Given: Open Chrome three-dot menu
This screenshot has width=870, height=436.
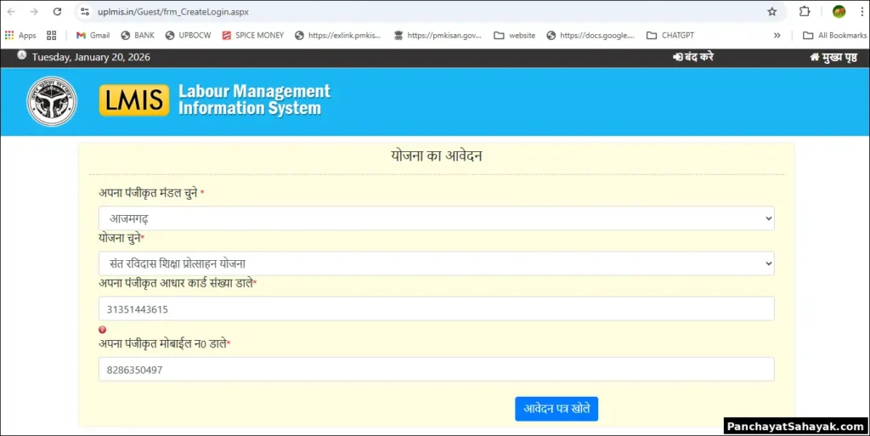Looking at the screenshot, I should click(x=862, y=11).
